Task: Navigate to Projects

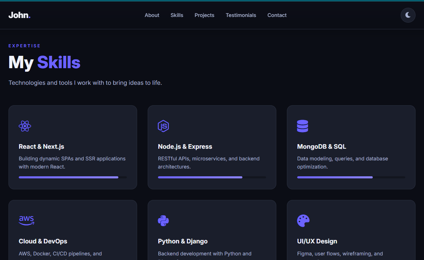Action: 205,15
